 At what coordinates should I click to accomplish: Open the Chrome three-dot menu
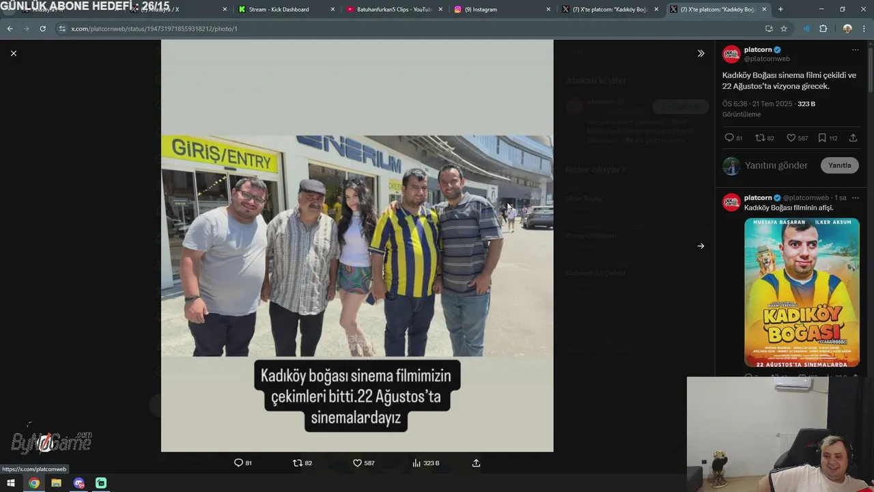pos(864,29)
